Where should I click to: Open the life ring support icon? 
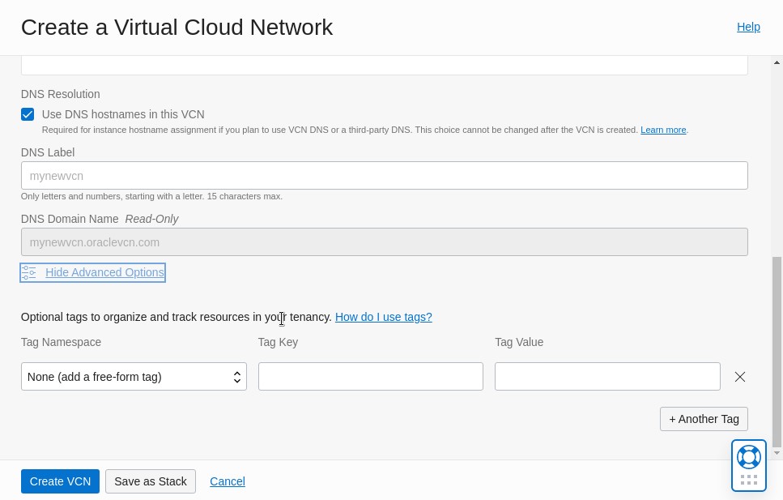tap(748, 456)
